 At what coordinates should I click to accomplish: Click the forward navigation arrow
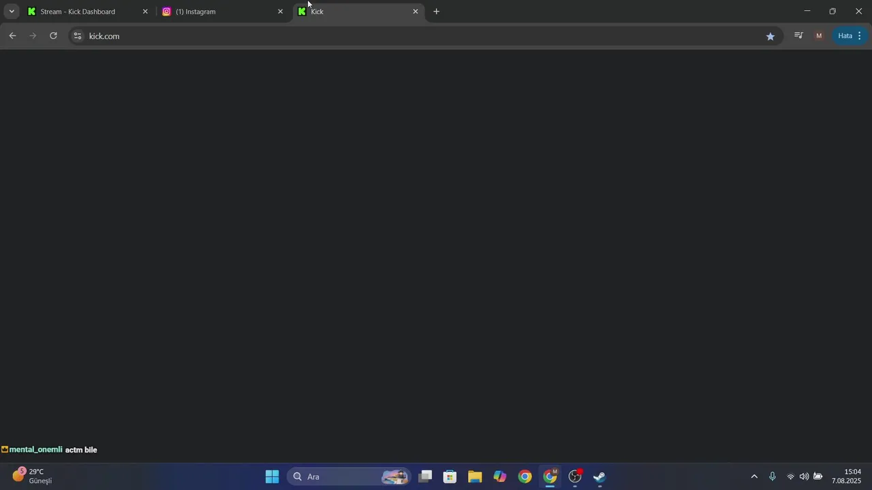pos(33,36)
